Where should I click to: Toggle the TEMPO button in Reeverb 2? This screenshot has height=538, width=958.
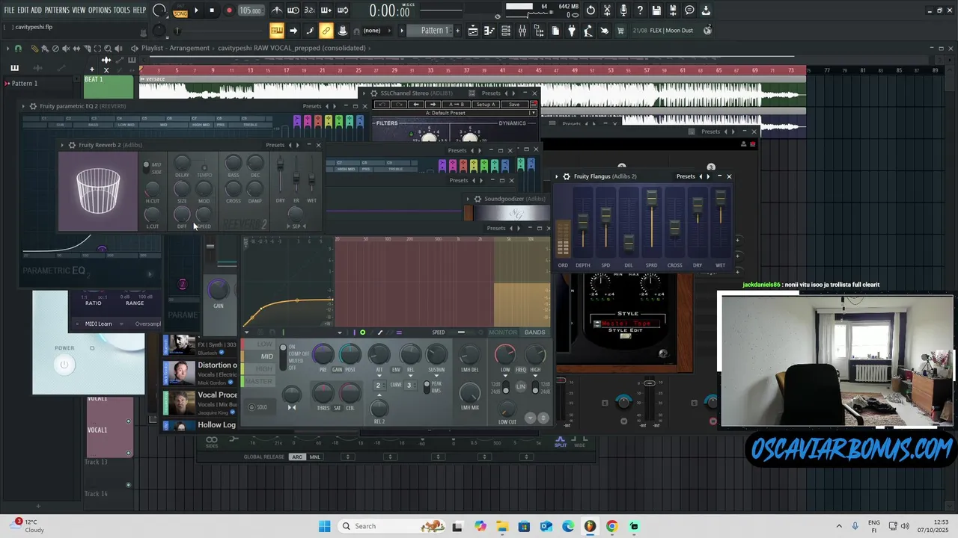click(x=204, y=168)
